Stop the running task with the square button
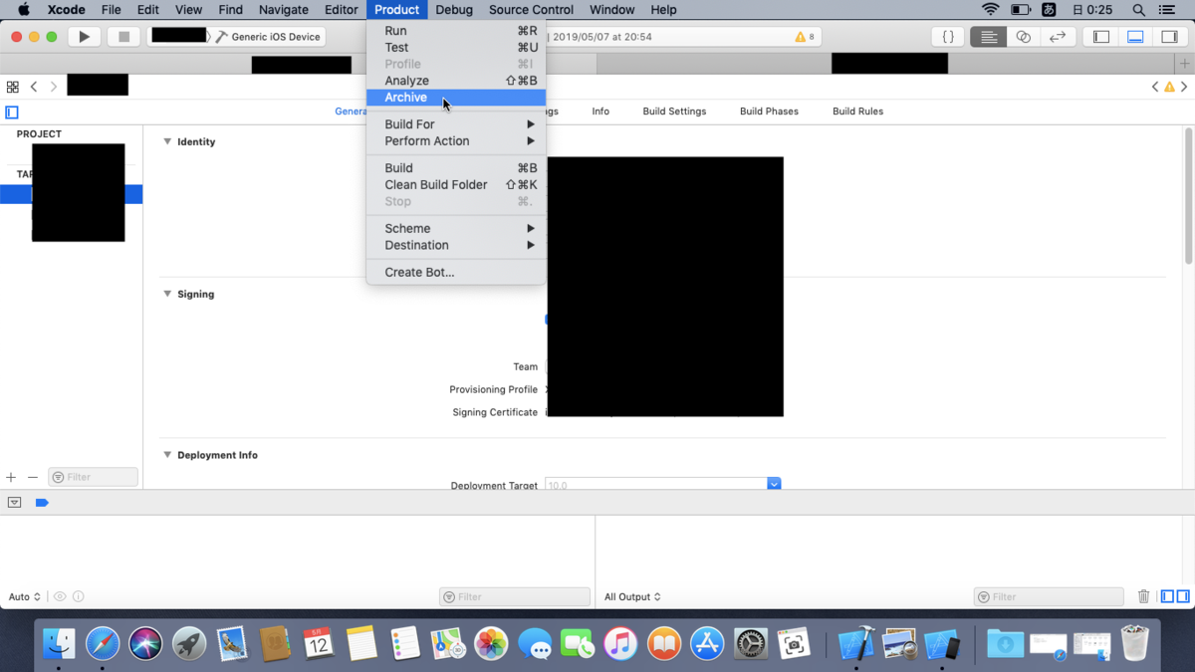This screenshot has height=672, width=1195. point(123,37)
